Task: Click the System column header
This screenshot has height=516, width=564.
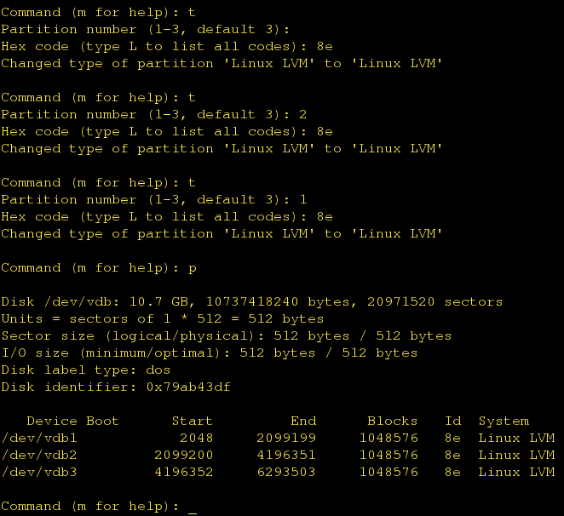Action: click(x=504, y=421)
